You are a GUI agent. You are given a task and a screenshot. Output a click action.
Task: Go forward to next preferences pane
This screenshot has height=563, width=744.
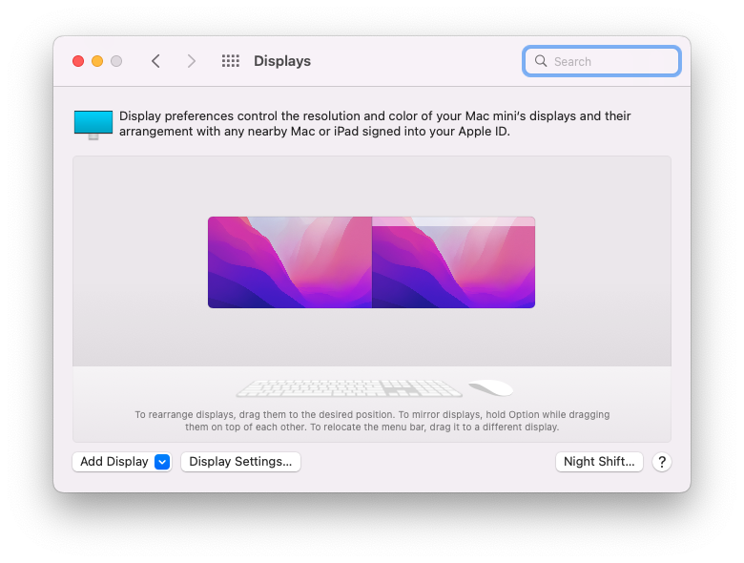pyautogui.click(x=191, y=61)
